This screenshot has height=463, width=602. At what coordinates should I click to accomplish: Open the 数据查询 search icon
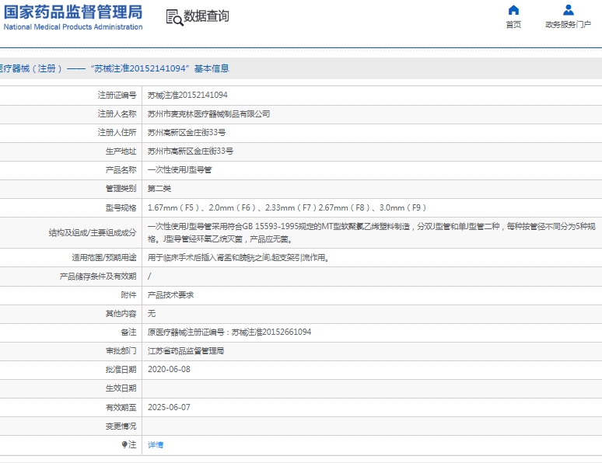click(x=174, y=18)
